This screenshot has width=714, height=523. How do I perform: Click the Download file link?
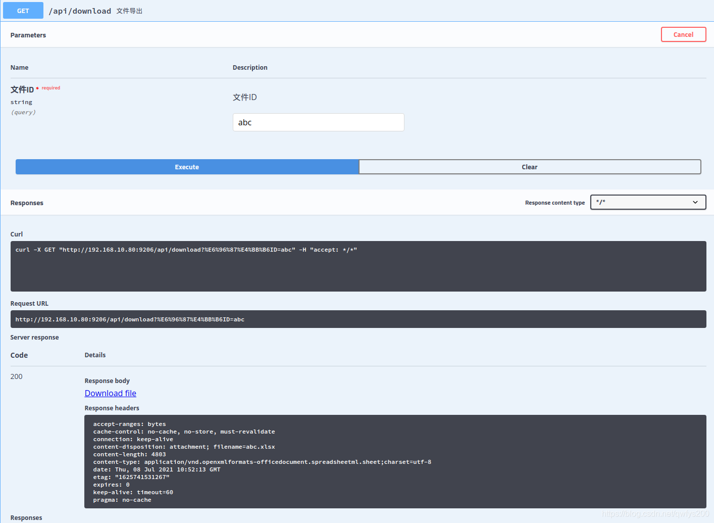[x=111, y=393]
